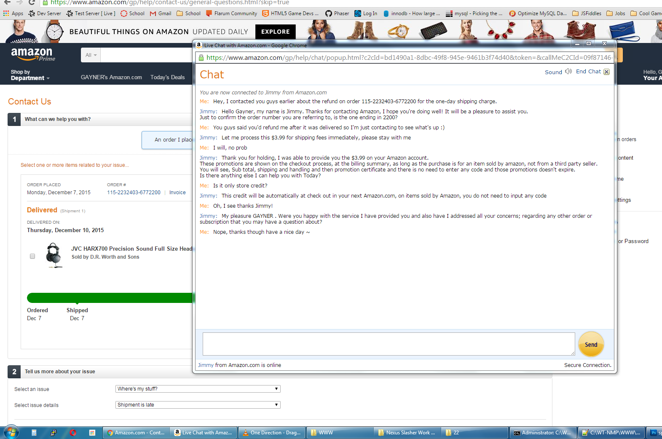Open the folder named 22 in the taskbar
The image size is (662, 439).
click(475, 433)
